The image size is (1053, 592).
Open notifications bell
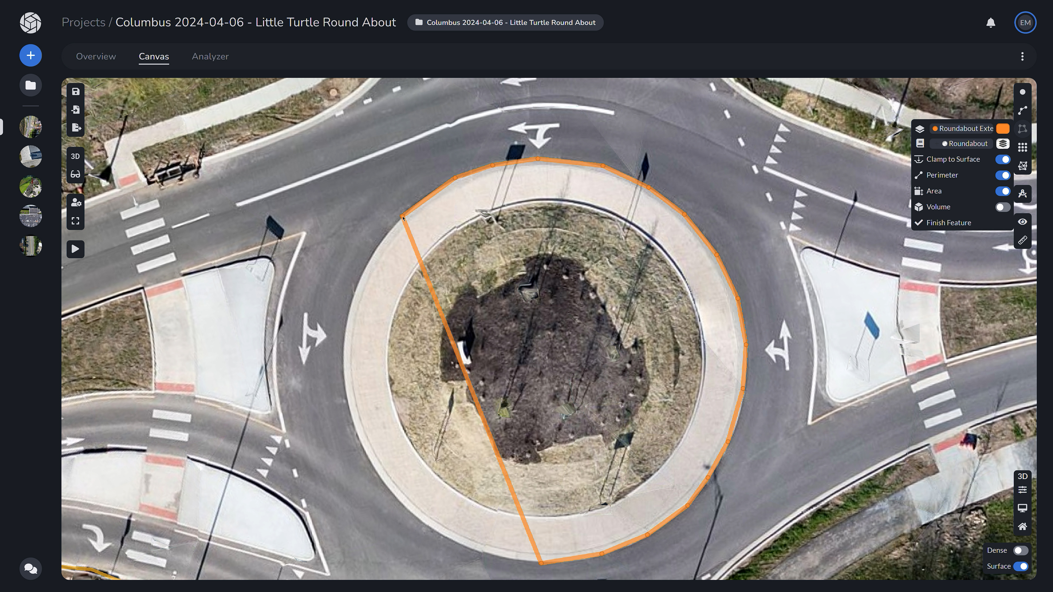990,22
